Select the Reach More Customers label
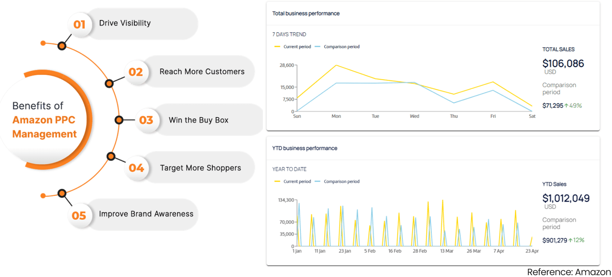The height and width of the screenshot is (277, 612). [x=202, y=72]
